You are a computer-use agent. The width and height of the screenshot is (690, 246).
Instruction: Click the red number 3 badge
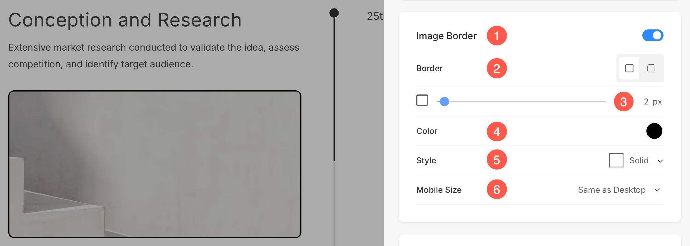click(x=623, y=102)
